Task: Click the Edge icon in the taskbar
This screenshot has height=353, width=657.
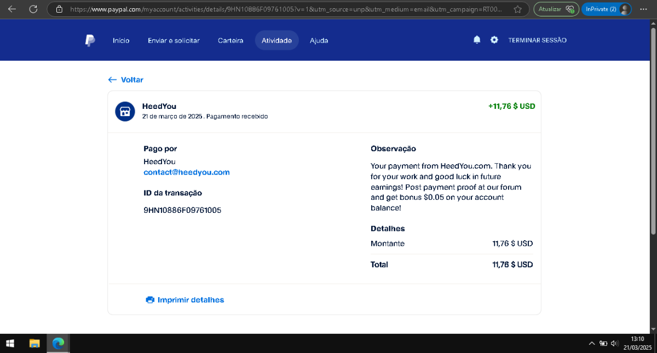Action: 58,343
